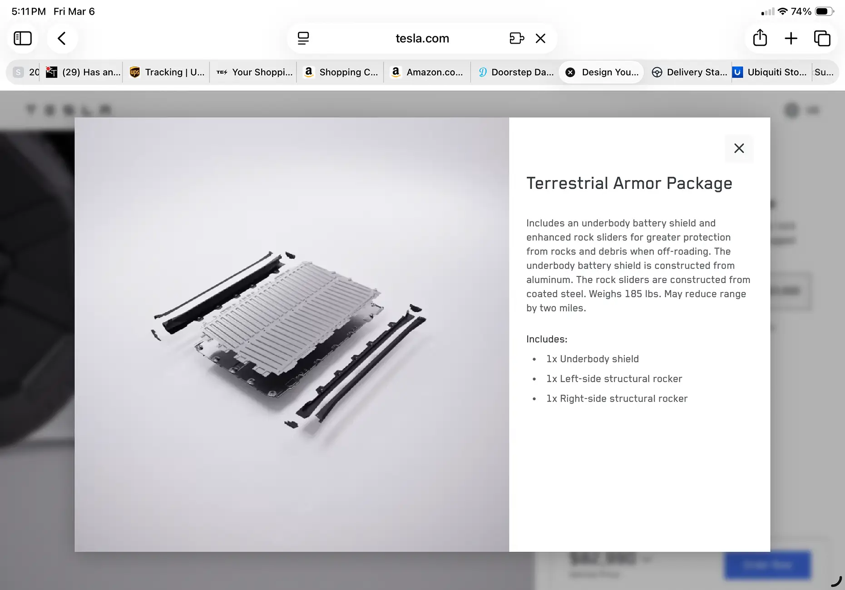This screenshot has height=590, width=845.
Task: Open the Share sheet
Action: (x=760, y=38)
